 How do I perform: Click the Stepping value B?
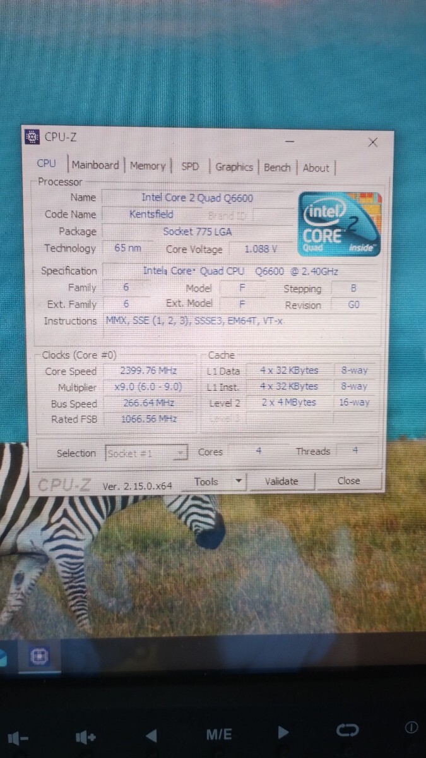click(353, 288)
